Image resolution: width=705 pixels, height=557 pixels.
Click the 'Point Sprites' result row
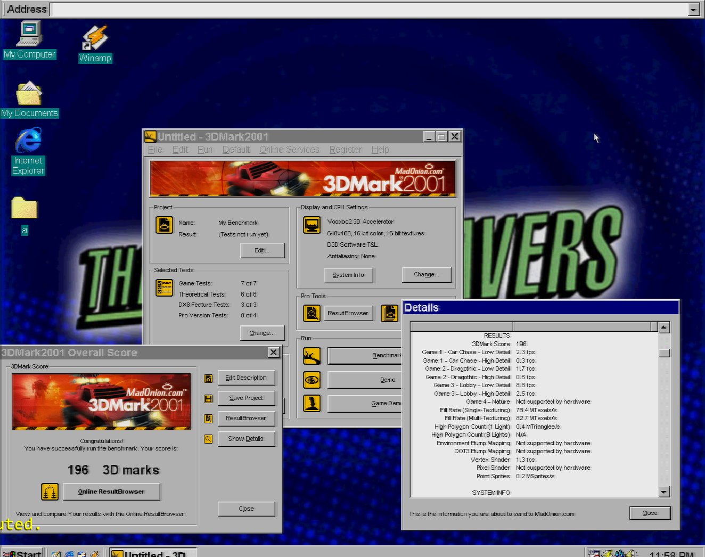(x=534, y=476)
